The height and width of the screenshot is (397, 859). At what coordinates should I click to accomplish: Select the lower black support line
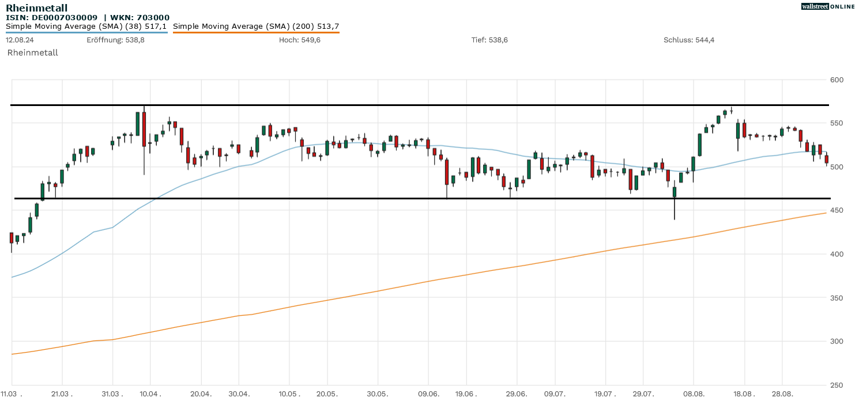(404, 198)
